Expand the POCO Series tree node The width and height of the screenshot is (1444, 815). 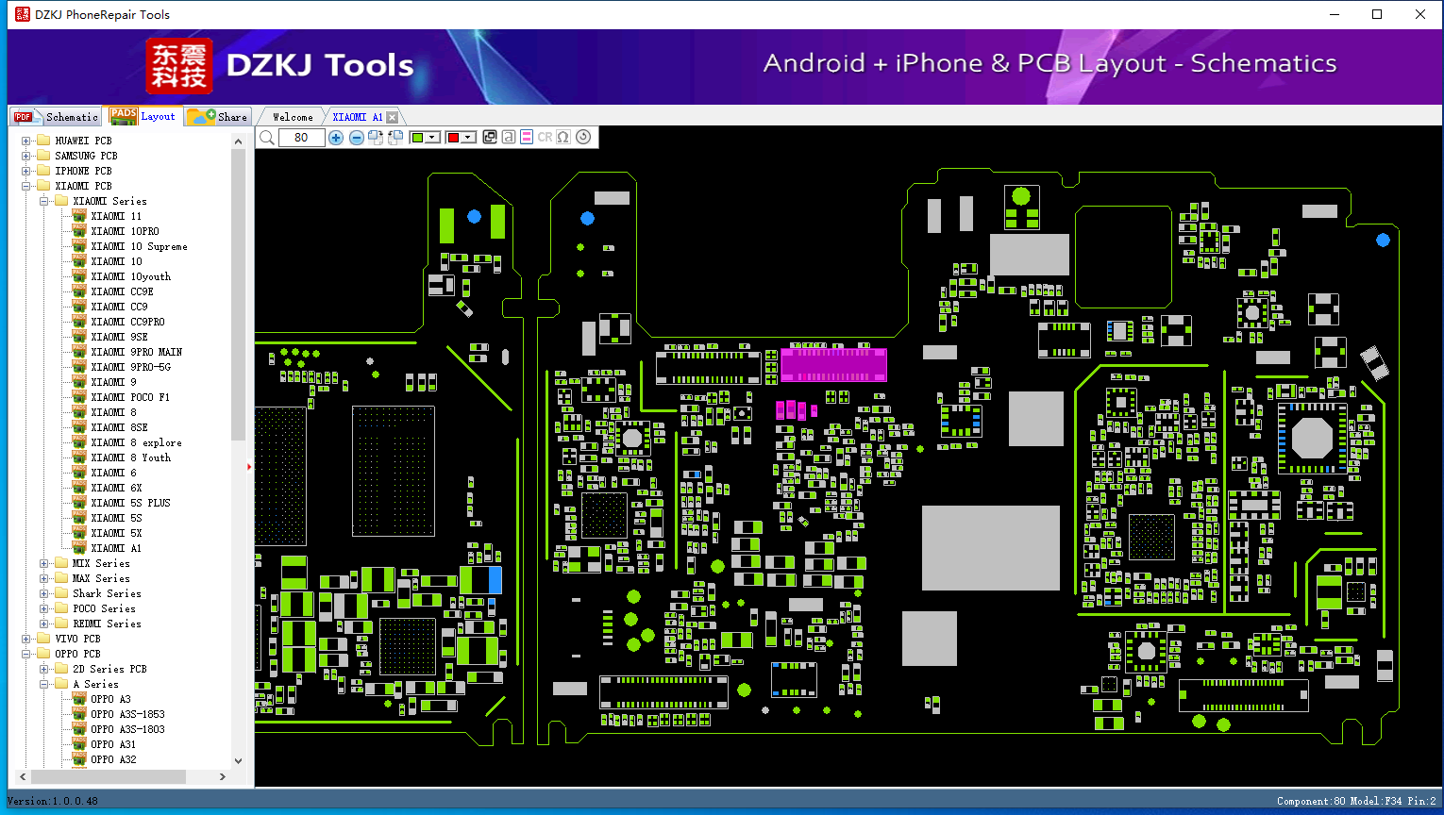[x=43, y=608]
